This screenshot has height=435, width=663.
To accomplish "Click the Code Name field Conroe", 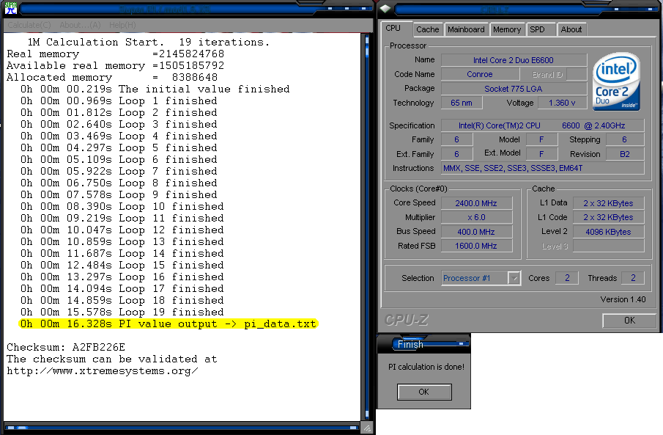I will 480,74.
